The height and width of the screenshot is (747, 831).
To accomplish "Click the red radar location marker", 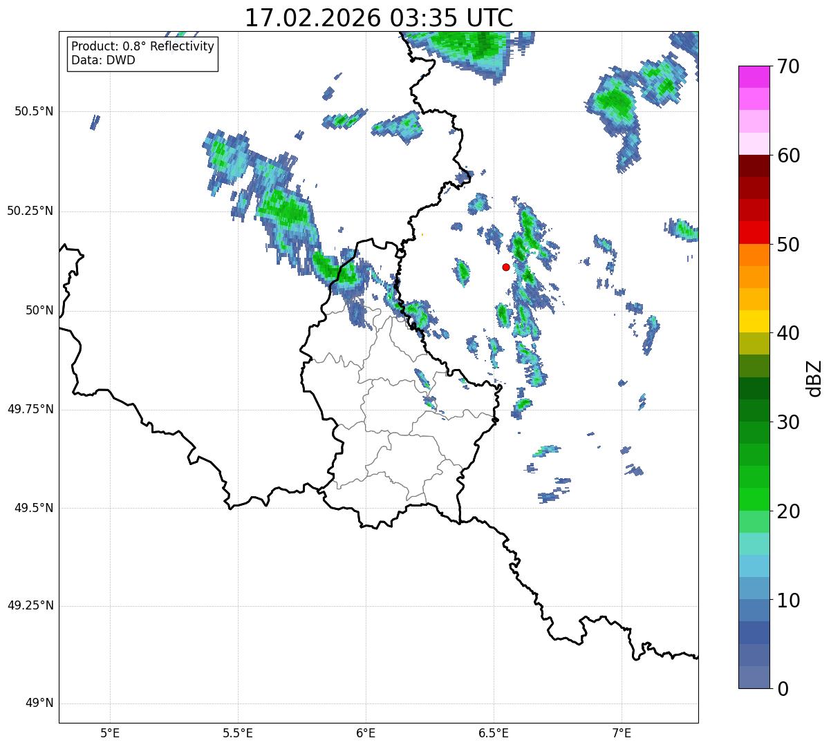I will pos(506,267).
